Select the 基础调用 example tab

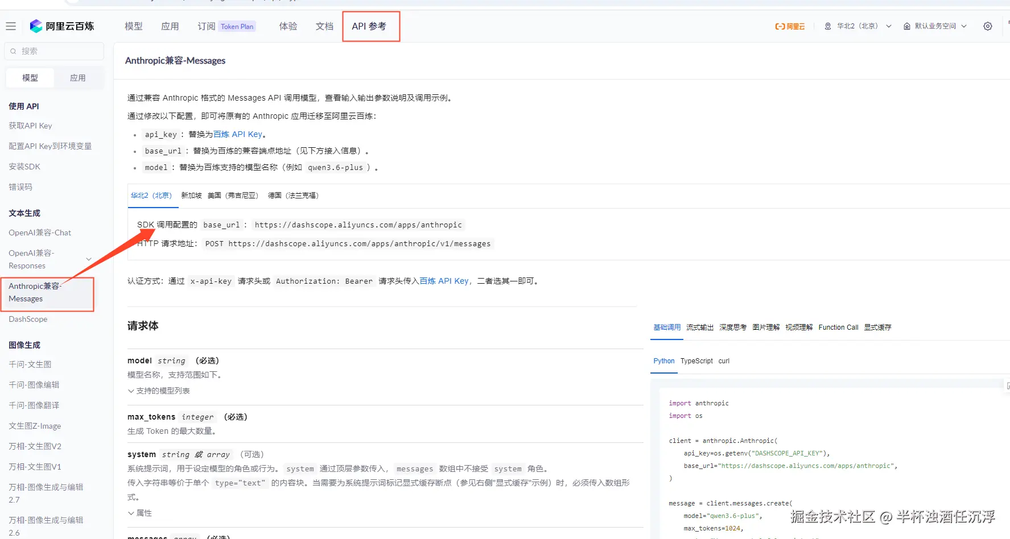pyautogui.click(x=667, y=327)
